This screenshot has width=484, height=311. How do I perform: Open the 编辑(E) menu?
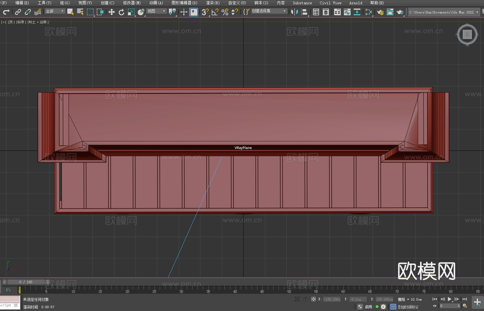tap(22, 3)
